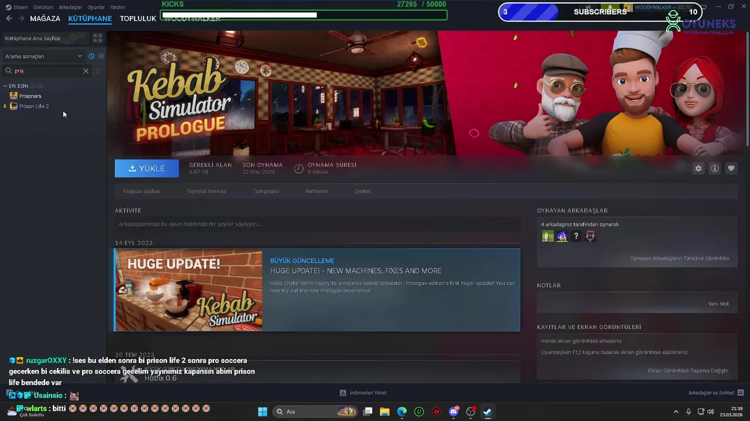Open the HUGE UPDATE news thumbnail
Image resolution: width=750 pixels, height=421 pixels.
click(x=189, y=290)
